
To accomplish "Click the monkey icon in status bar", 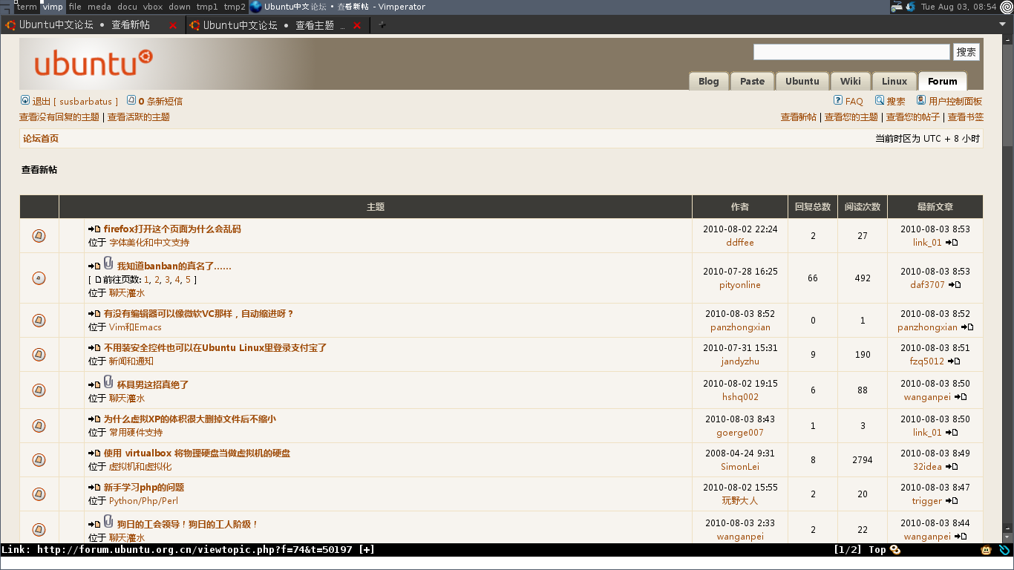I will tap(987, 550).
